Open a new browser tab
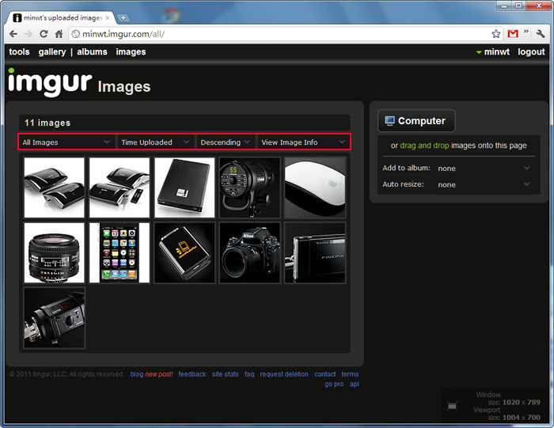Image resolution: width=554 pixels, height=428 pixels. tap(123, 17)
